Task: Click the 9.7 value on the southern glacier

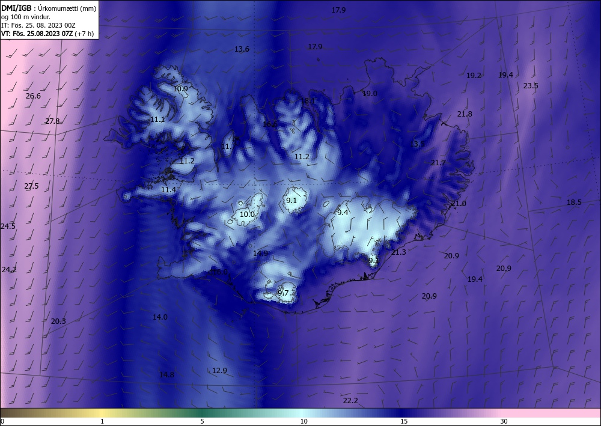Action: point(283,293)
